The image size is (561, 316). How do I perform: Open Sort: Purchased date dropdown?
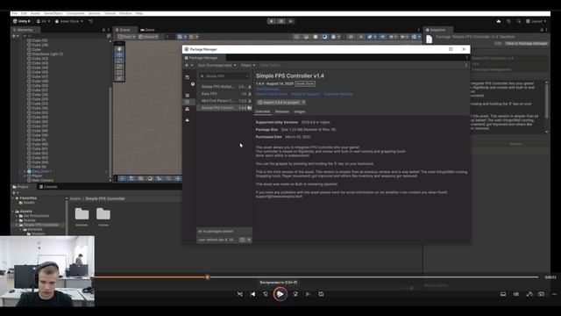pos(217,65)
